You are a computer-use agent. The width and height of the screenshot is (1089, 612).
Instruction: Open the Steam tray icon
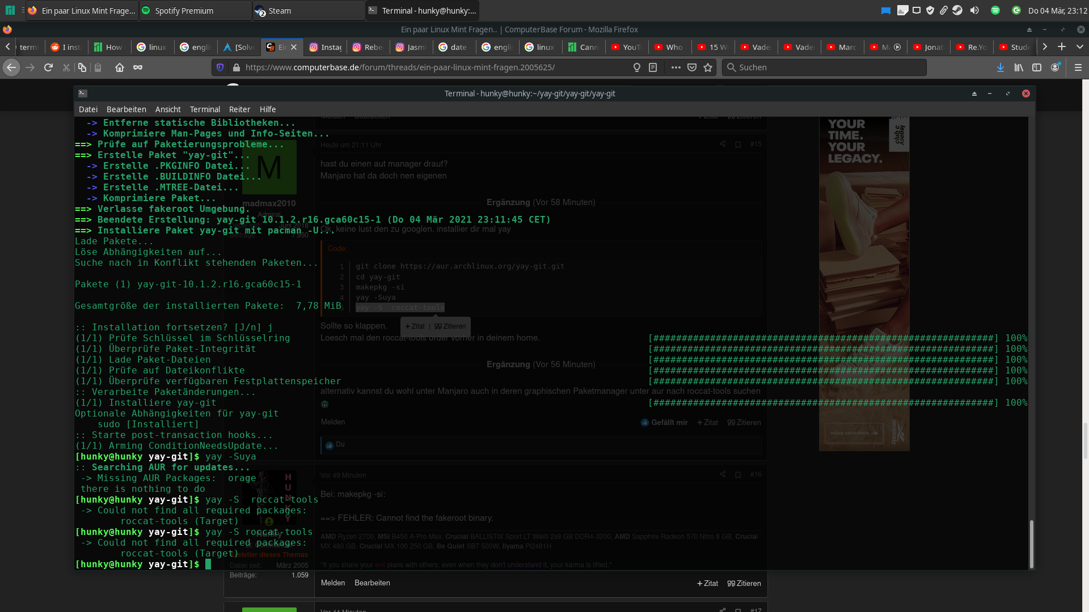[957, 10]
